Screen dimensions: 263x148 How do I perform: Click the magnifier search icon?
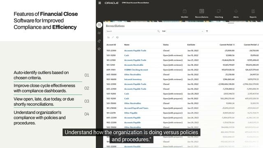158,31
